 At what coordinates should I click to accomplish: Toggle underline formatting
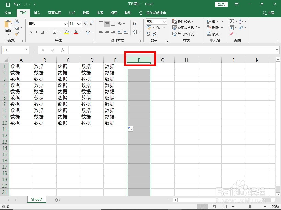(43, 32)
